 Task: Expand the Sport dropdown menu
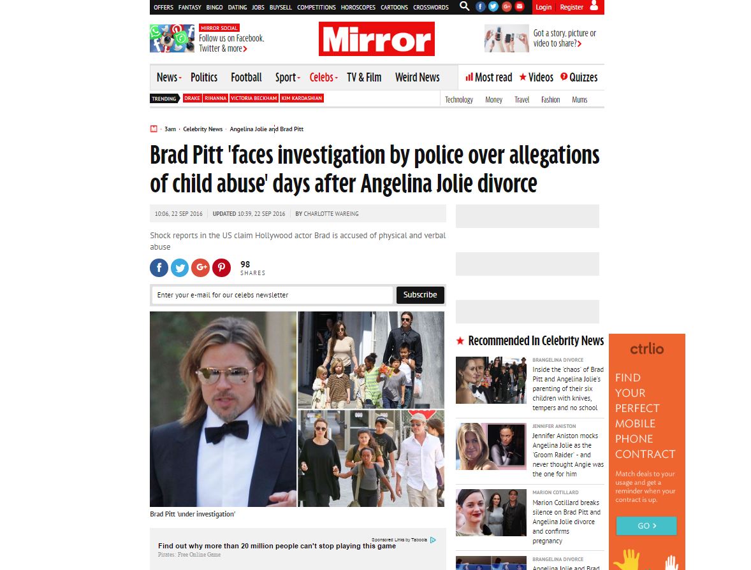click(x=288, y=78)
